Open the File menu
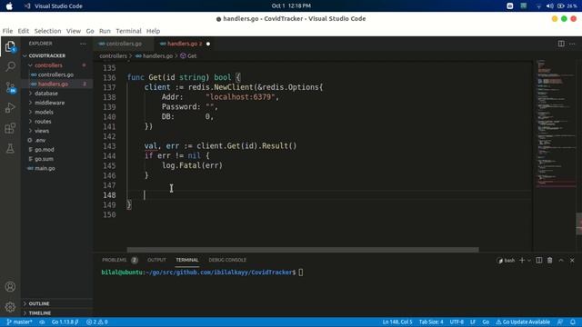 tap(7, 31)
